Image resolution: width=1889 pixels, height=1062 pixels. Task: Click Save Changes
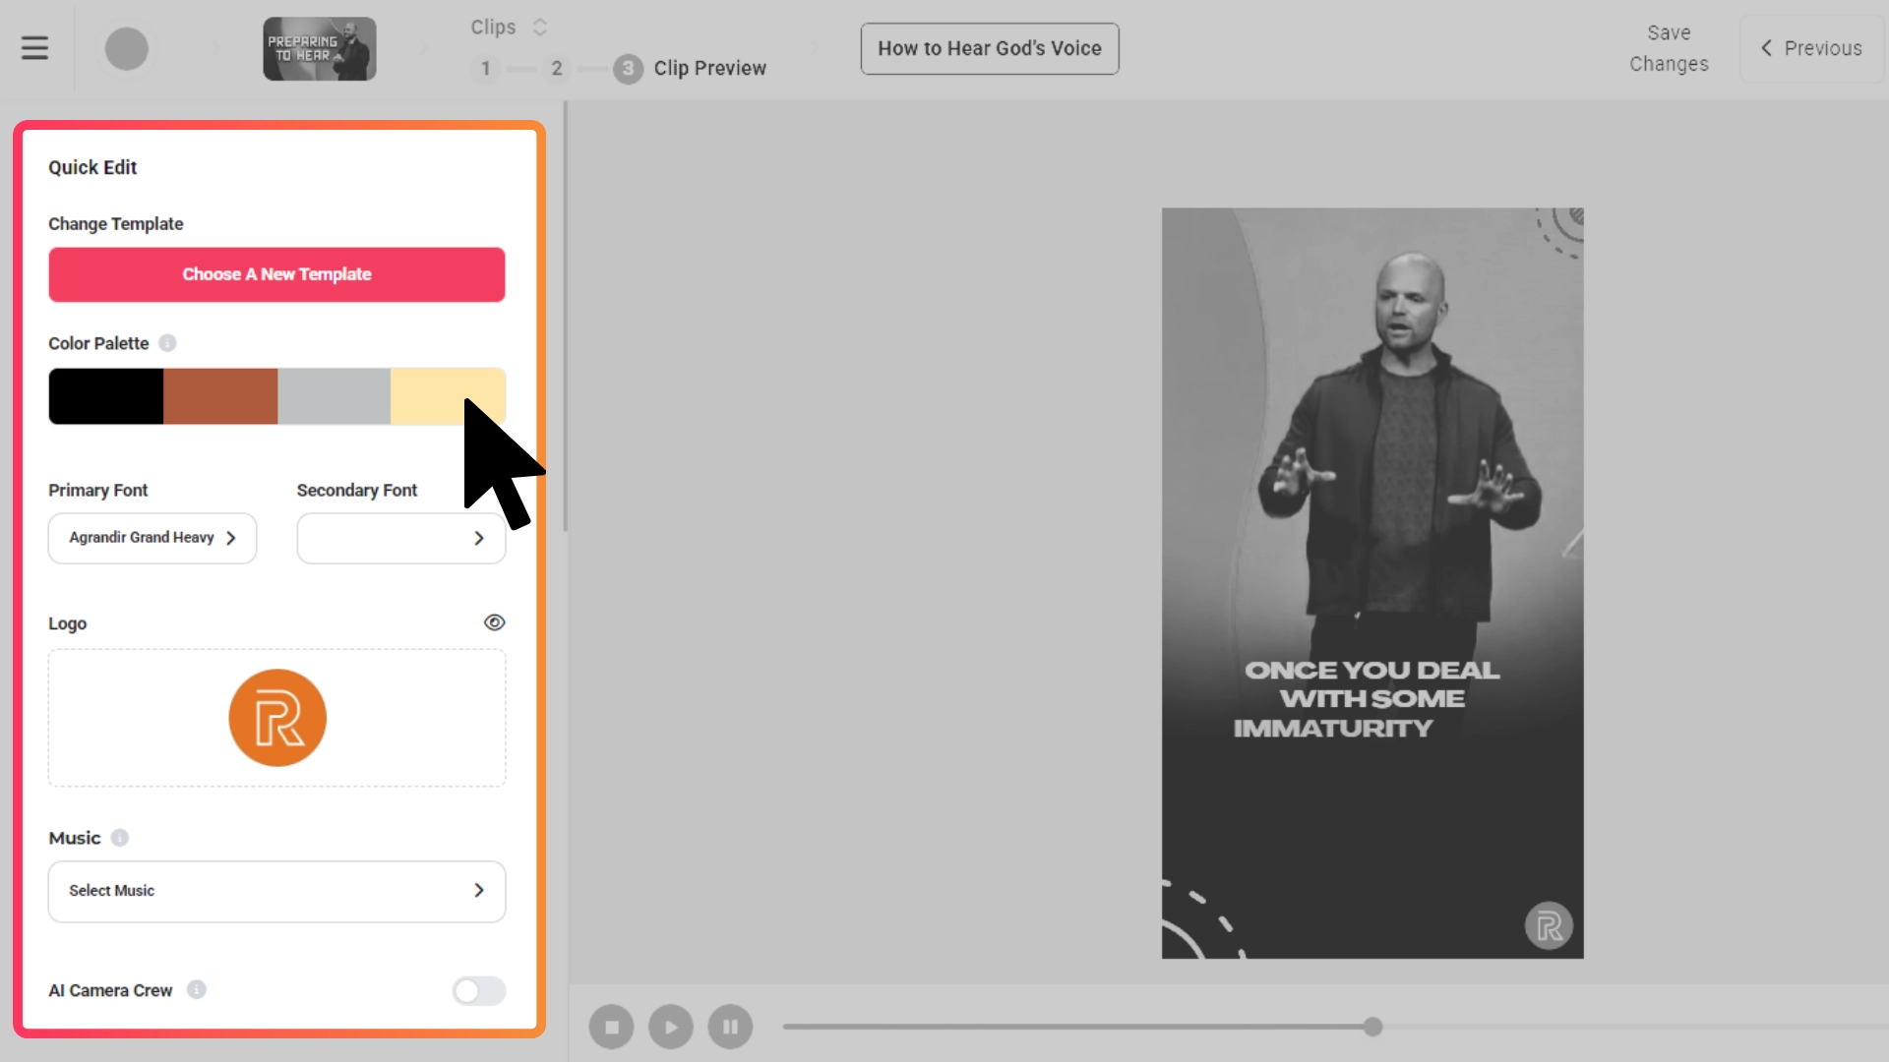[x=1669, y=48]
